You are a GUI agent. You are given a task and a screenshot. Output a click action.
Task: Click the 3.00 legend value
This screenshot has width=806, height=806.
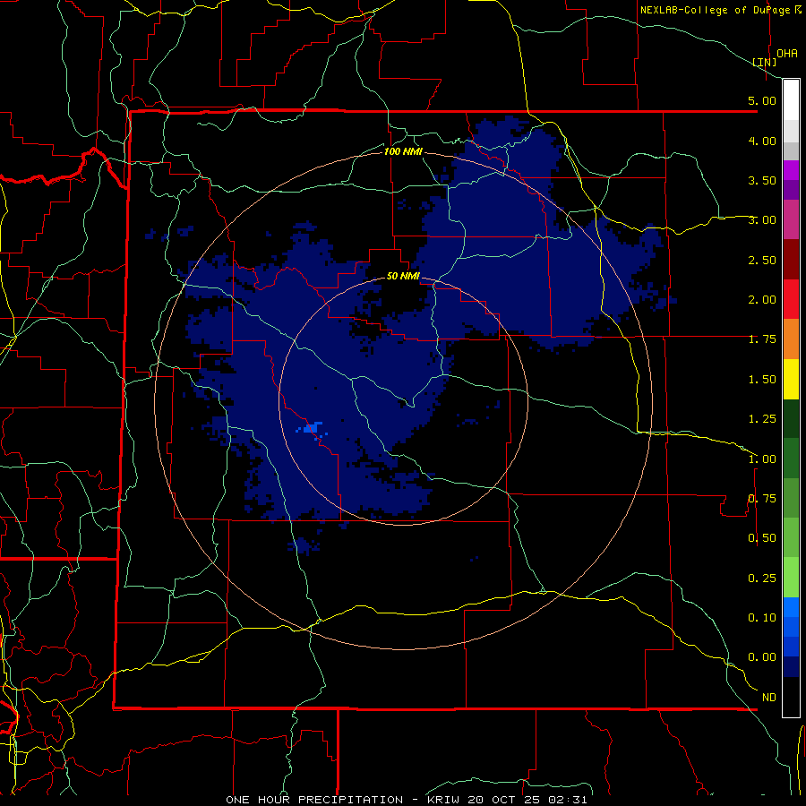762,220
